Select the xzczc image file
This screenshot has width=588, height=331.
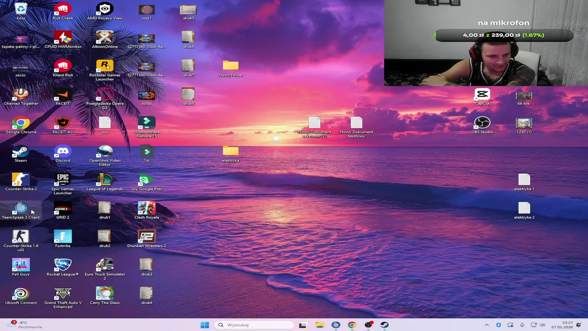coord(21,69)
